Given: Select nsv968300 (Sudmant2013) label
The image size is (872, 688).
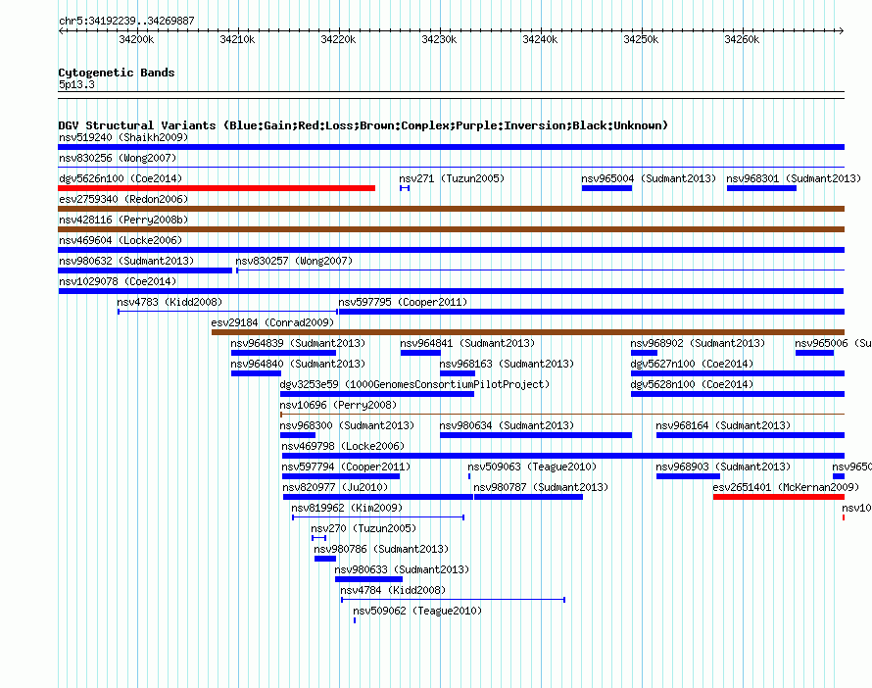Looking at the screenshot, I should [x=347, y=425].
